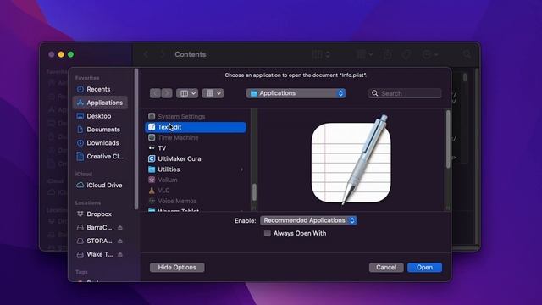Click the sidebar scrollbar in dialog

click(136, 139)
